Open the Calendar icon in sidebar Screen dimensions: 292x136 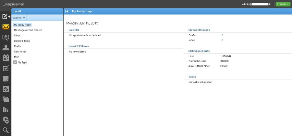pyautogui.click(x=6, y=58)
